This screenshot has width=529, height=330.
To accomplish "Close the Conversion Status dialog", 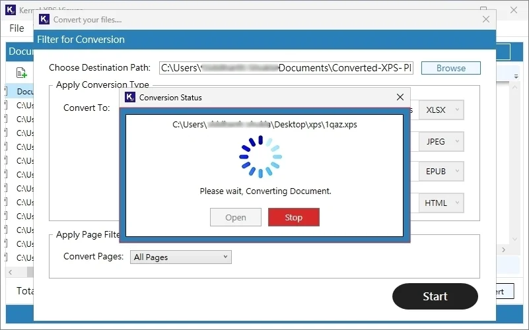I will pyautogui.click(x=400, y=97).
